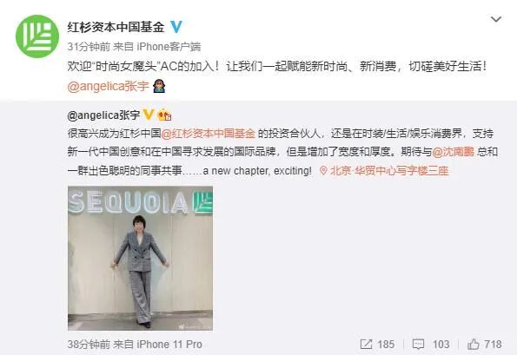The image size is (517, 355).
Task: Like the post with thumbs-up icon
Action: pos(474,345)
